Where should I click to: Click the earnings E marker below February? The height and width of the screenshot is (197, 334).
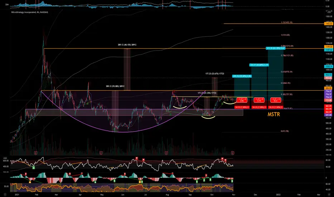pos(35,153)
